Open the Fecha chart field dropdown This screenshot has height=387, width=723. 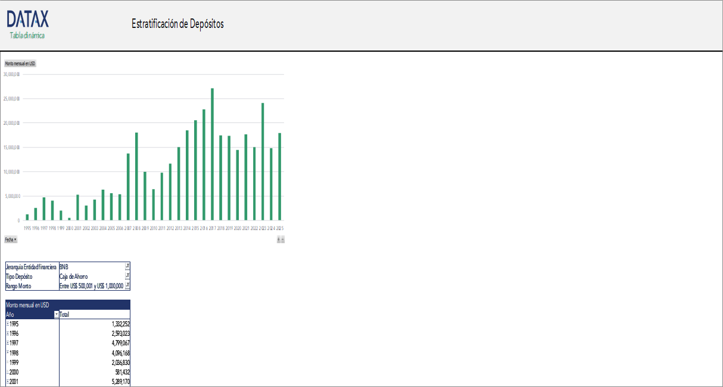11,239
